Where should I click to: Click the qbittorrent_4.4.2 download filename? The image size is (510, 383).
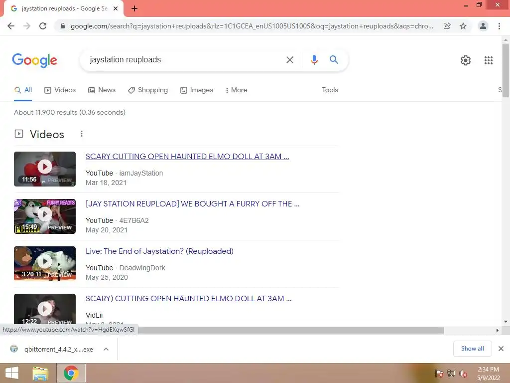coord(59,349)
